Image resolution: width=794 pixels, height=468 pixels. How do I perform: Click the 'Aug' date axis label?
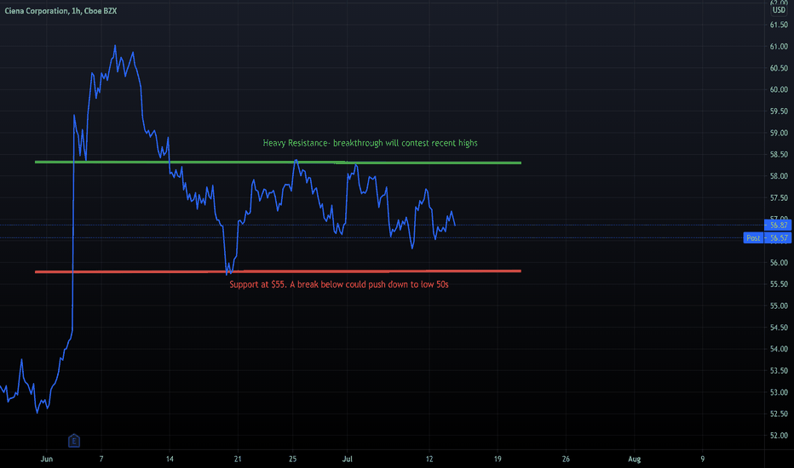(x=634, y=459)
